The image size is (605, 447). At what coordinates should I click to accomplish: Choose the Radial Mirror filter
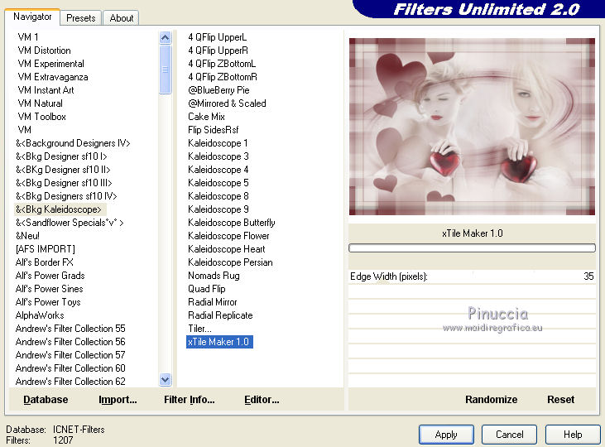pos(213,302)
